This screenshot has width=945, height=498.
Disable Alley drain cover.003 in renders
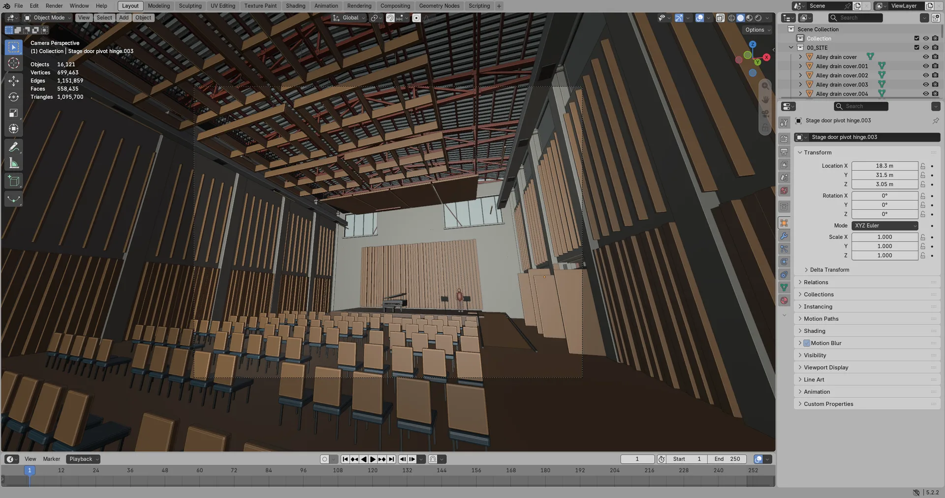pos(935,85)
